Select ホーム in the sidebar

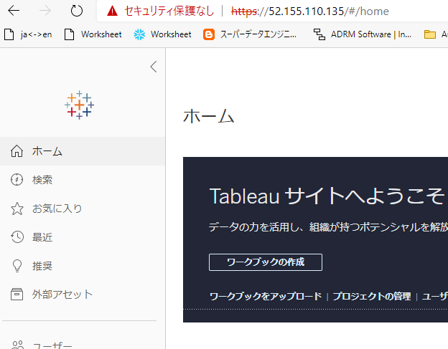click(83, 151)
